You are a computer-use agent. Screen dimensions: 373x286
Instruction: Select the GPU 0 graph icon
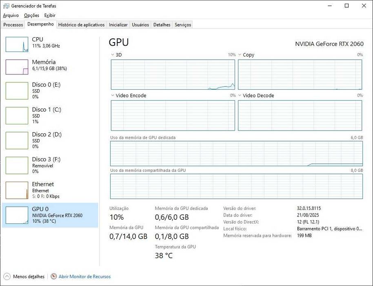[17, 215]
